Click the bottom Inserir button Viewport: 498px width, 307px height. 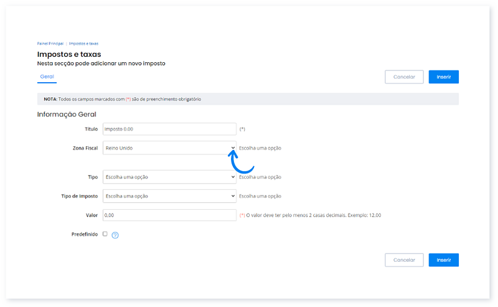(443, 260)
